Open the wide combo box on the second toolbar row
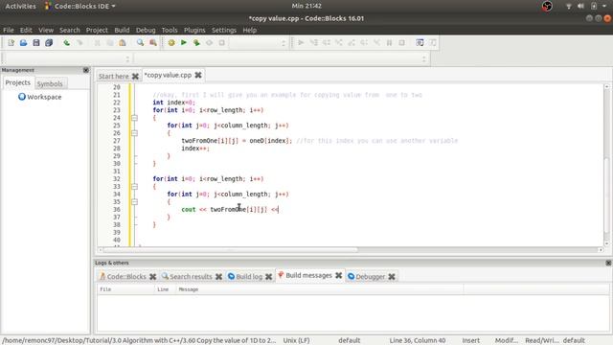This screenshot has height=345, width=613. [281, 59]
